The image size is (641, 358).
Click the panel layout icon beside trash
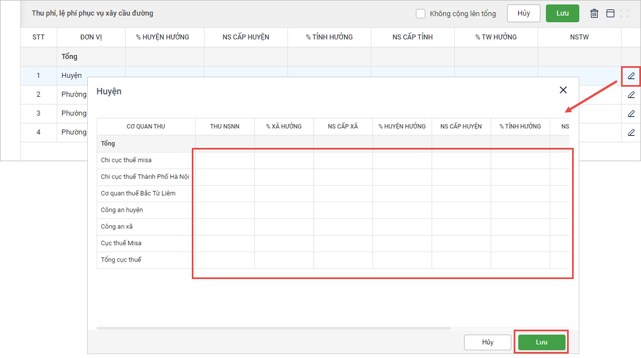pos(610,13)
